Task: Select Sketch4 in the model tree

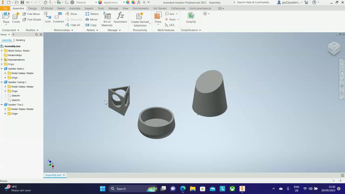Action: point(15,96)
